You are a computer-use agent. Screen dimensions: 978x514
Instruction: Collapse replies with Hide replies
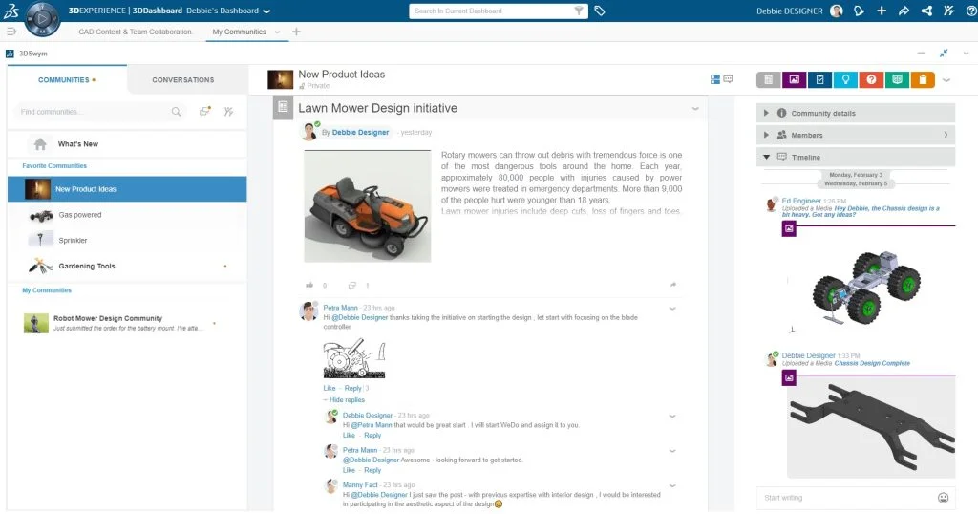pos(347,399)
